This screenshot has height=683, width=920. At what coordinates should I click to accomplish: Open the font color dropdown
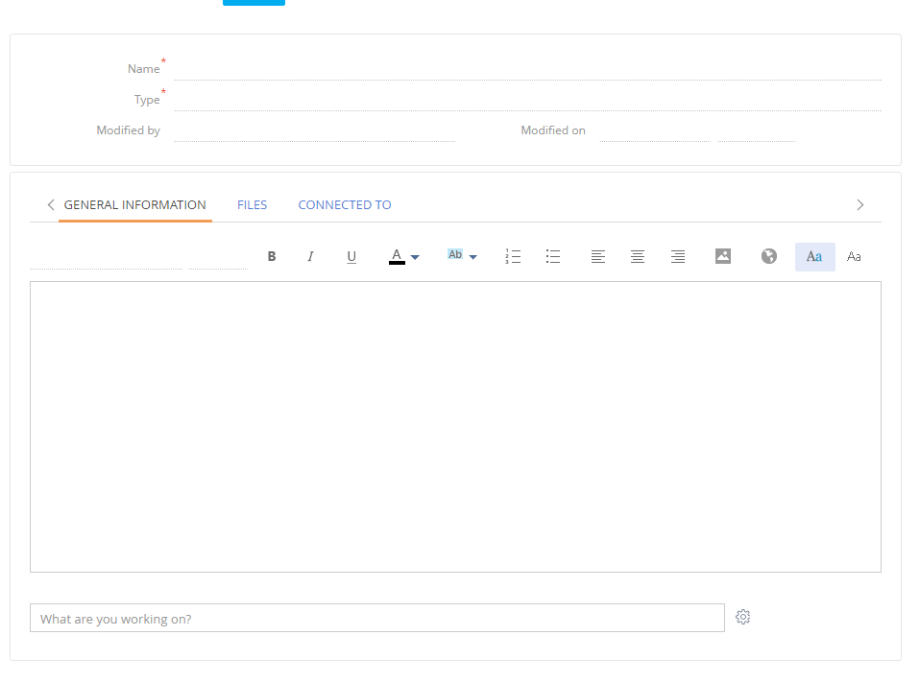[x=404, y=257]
